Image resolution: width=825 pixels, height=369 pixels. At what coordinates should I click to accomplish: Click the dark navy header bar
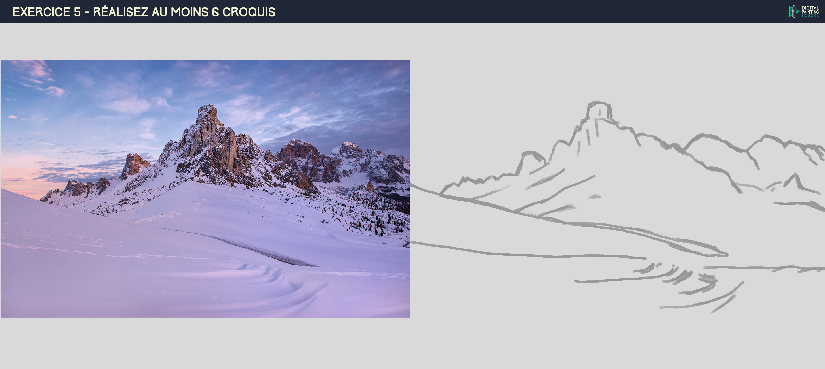tap(412, 11)
